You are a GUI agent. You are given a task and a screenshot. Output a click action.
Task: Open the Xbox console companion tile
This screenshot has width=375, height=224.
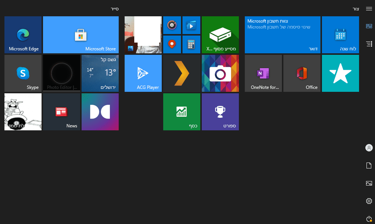pyautogui.click(x=220, y=35)
